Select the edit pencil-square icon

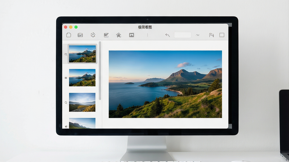point(106,35)
